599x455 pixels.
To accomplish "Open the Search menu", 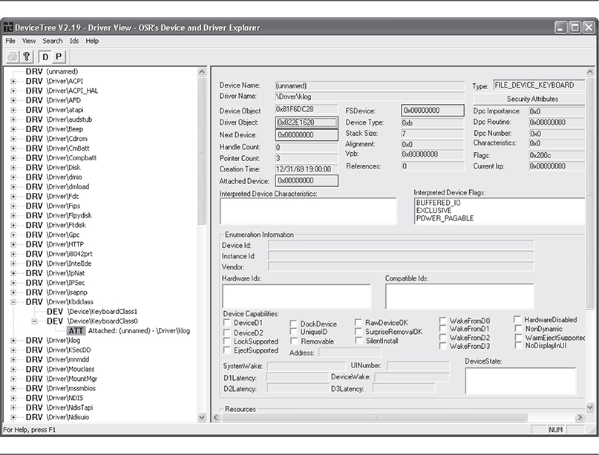I will coord(52,41).
